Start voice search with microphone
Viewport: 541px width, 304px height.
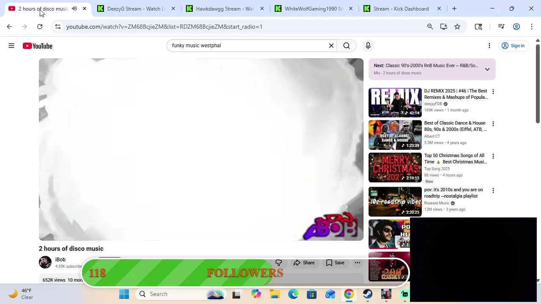point(368,46)
